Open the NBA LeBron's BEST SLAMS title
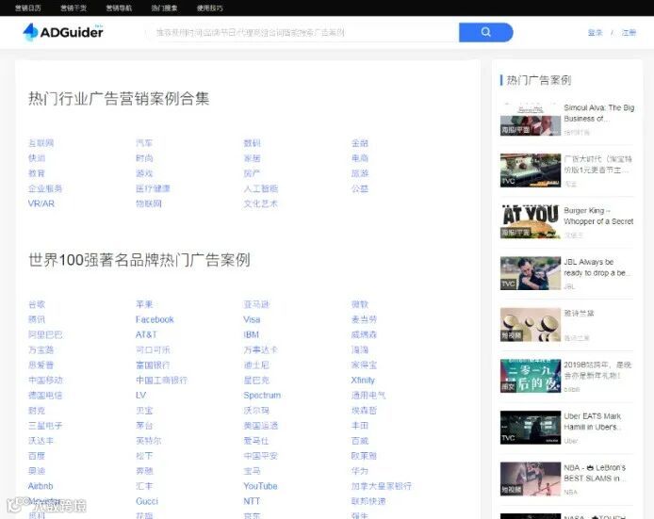Screen dimensions: 654x519 (x=595, y=473)
